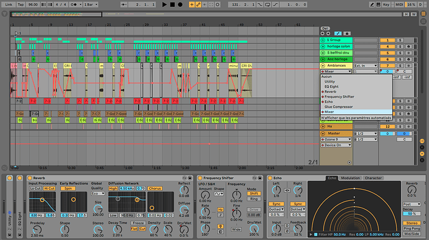Image resolution: width=429 pixels, height=240 pixels.
Task: Click the Reverb Hot-Swap preset icon
Action: pos(185,178)
